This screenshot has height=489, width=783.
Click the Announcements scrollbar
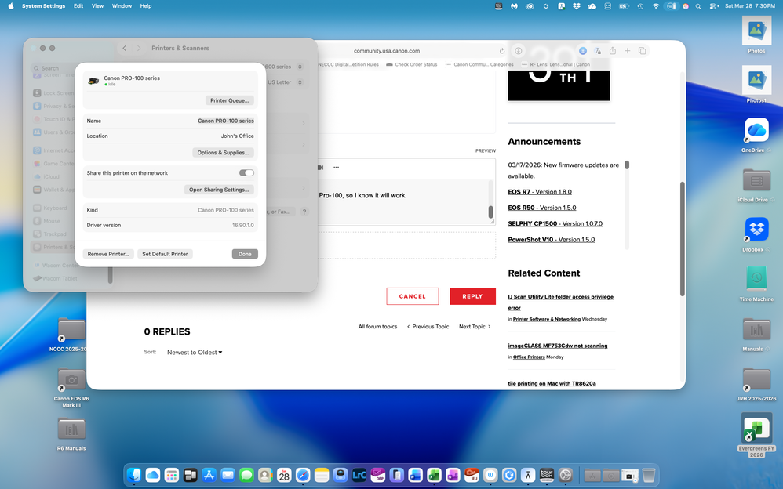pyautogui.click(x=627, y=165)
